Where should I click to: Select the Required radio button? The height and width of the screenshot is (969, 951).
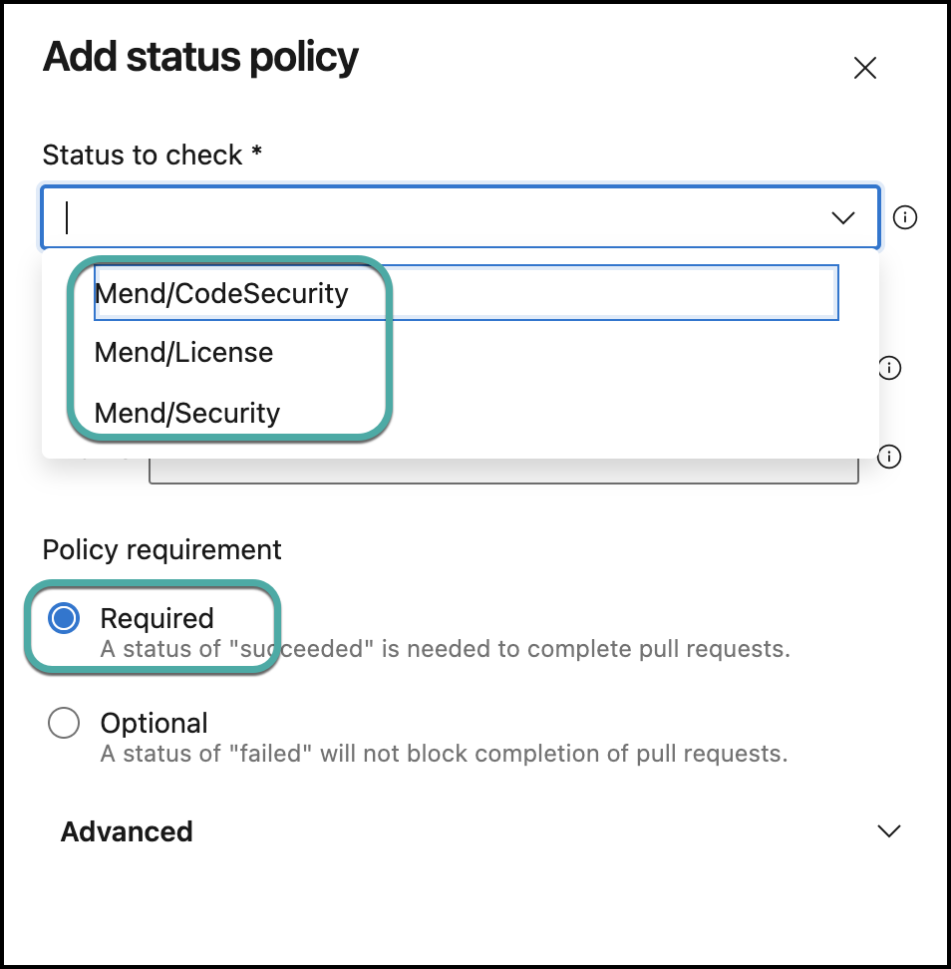(64, 619)
